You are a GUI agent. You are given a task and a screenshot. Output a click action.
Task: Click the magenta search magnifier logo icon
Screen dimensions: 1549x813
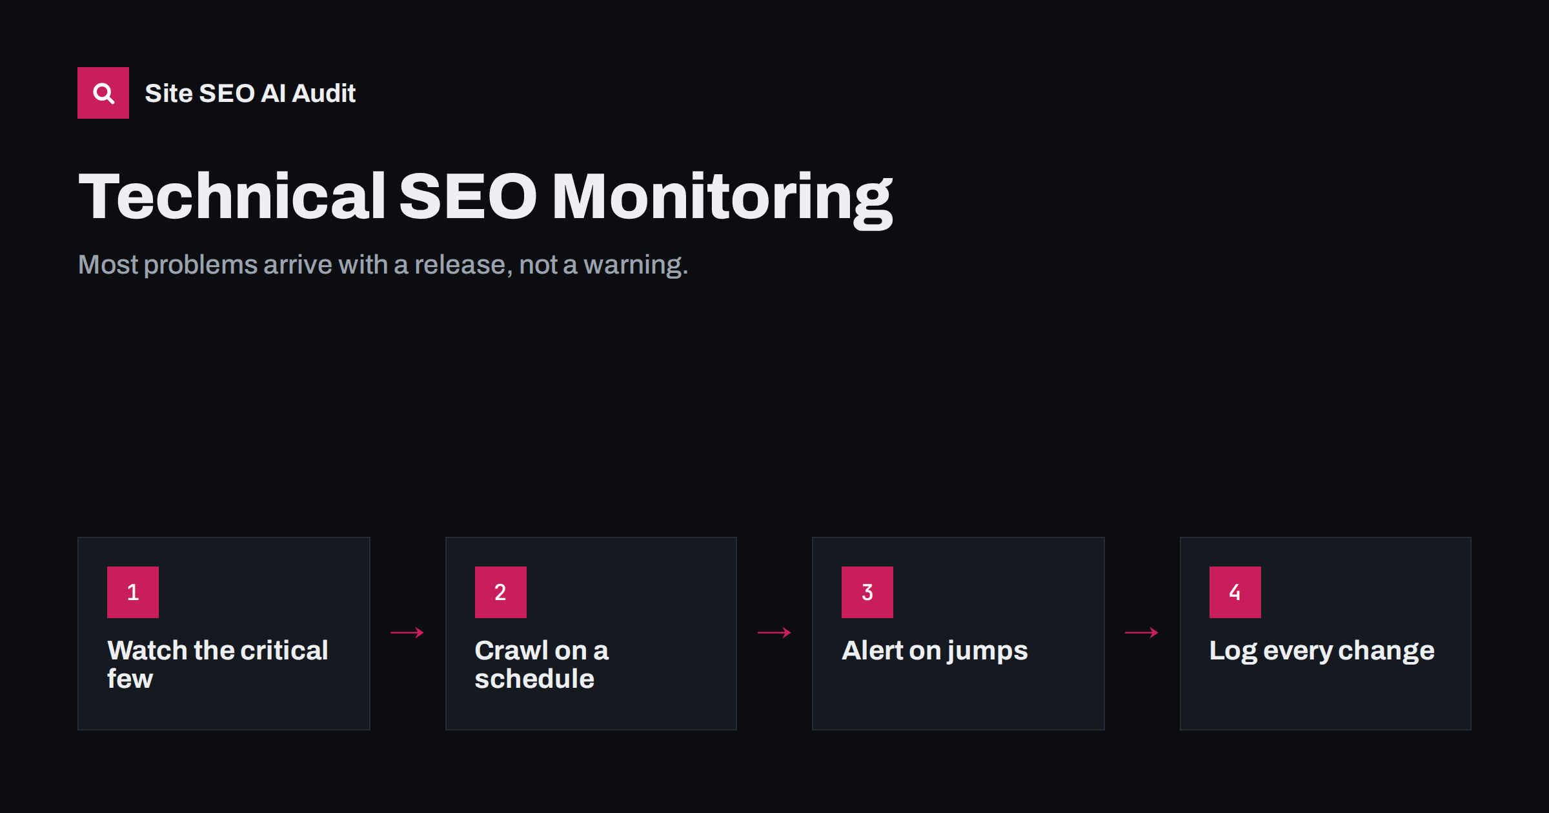pos(103,93)
